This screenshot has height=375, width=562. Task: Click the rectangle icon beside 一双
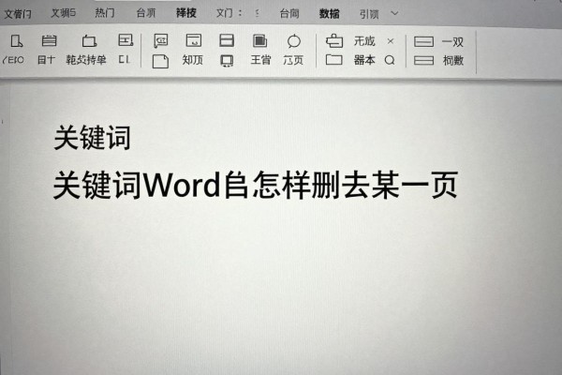pyautogui.click(x=423, y=42)
